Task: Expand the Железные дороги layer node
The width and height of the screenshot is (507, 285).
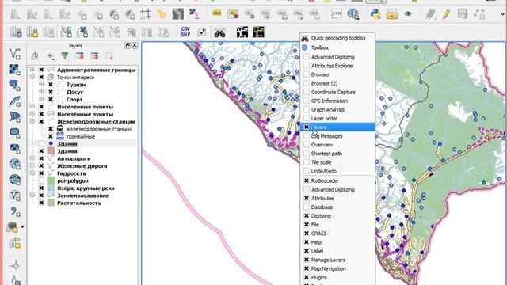Action: pos(32,165)
